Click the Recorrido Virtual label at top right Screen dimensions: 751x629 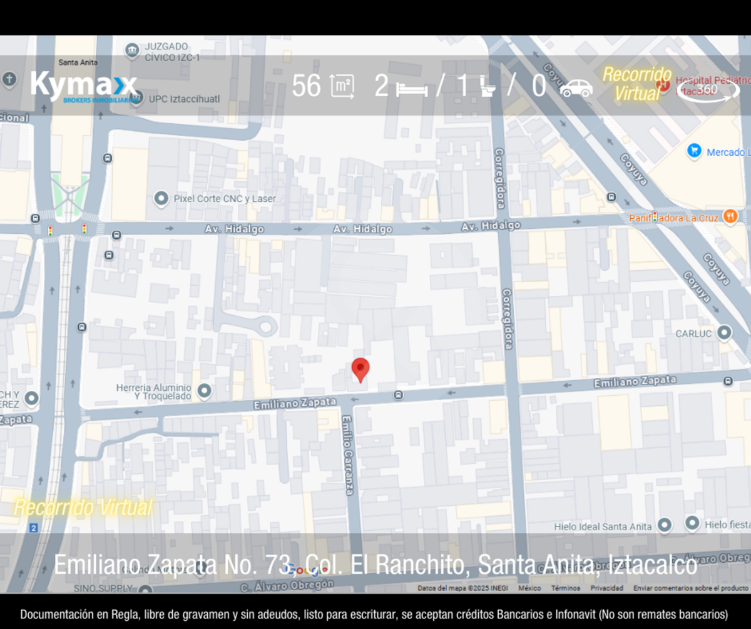click(637, 84)
